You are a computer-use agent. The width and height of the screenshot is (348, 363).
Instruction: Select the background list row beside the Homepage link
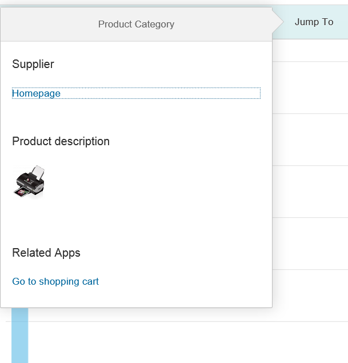click(310, 87)
